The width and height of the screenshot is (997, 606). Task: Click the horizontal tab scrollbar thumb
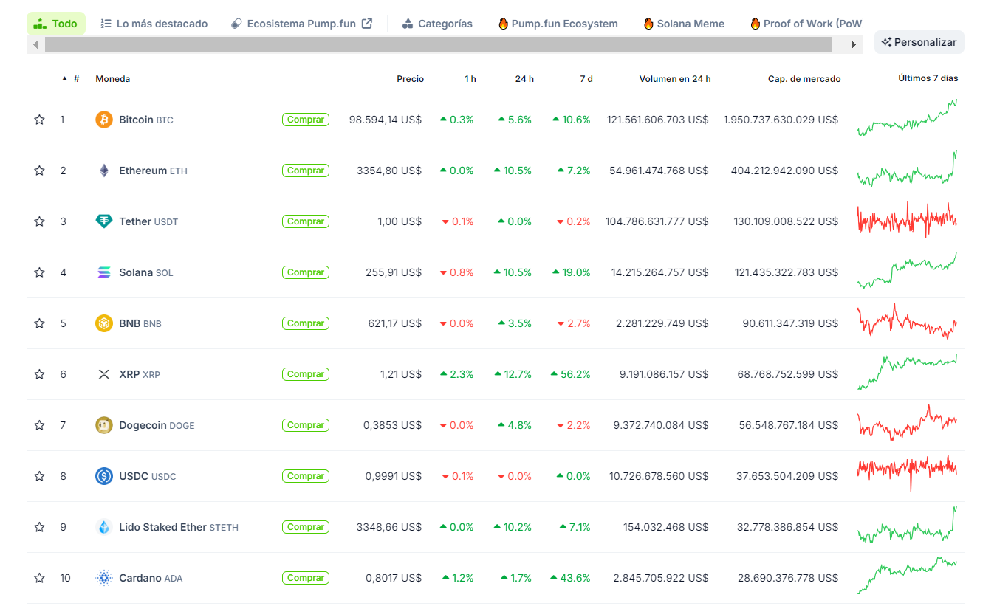click(x=439, y=45)
